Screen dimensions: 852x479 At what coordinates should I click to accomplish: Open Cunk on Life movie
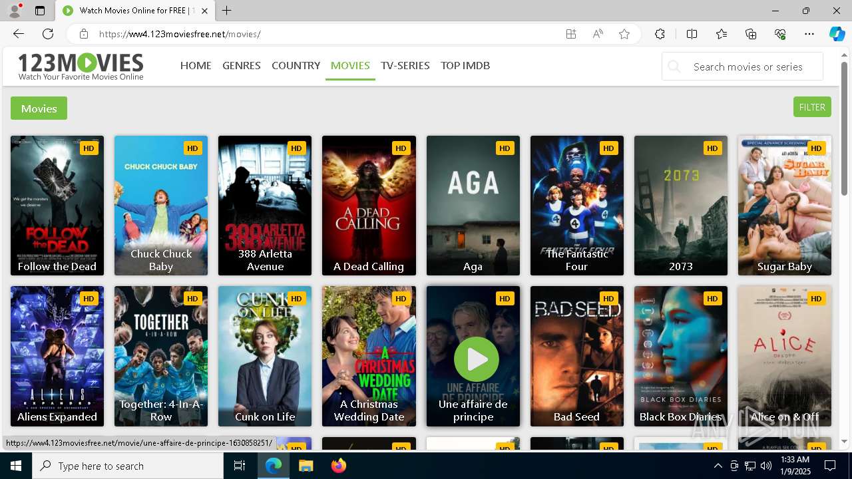[265, 356]
